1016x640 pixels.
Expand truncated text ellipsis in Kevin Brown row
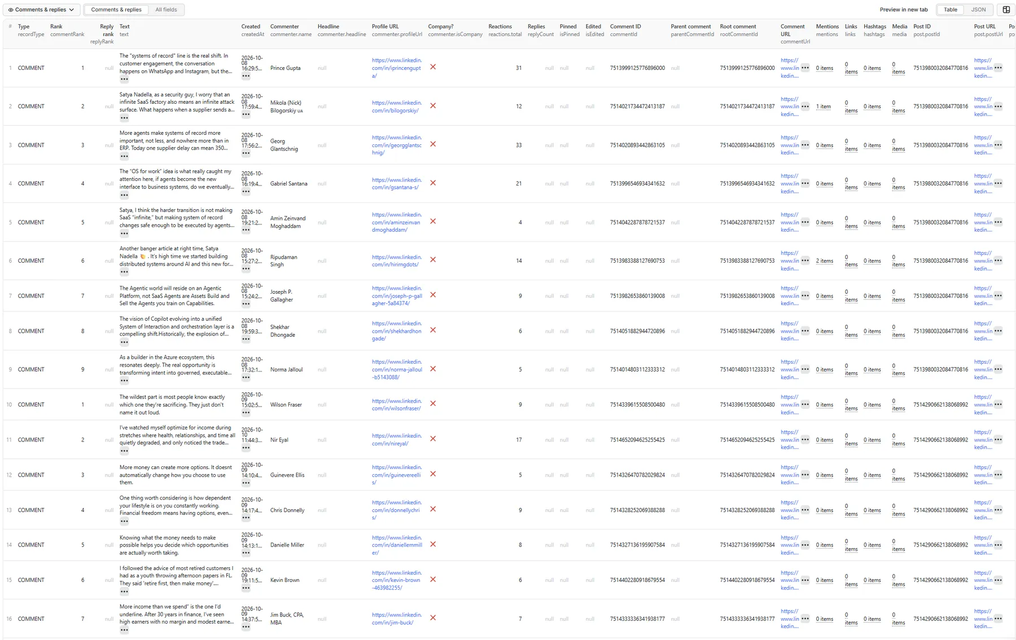[x=124, y=592]
